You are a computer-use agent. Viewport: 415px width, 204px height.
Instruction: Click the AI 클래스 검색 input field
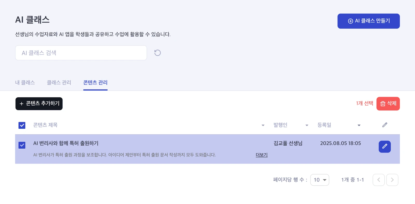coord(81,53)
